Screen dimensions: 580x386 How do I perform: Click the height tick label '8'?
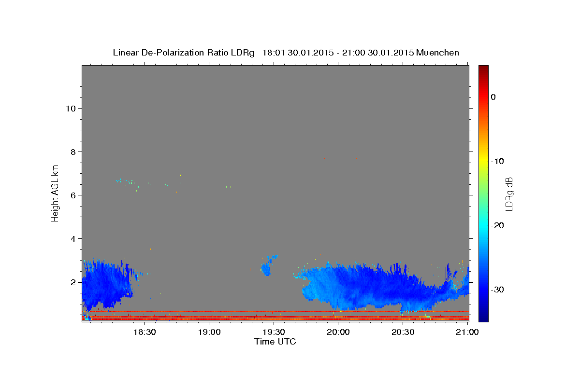pos(73,152)
